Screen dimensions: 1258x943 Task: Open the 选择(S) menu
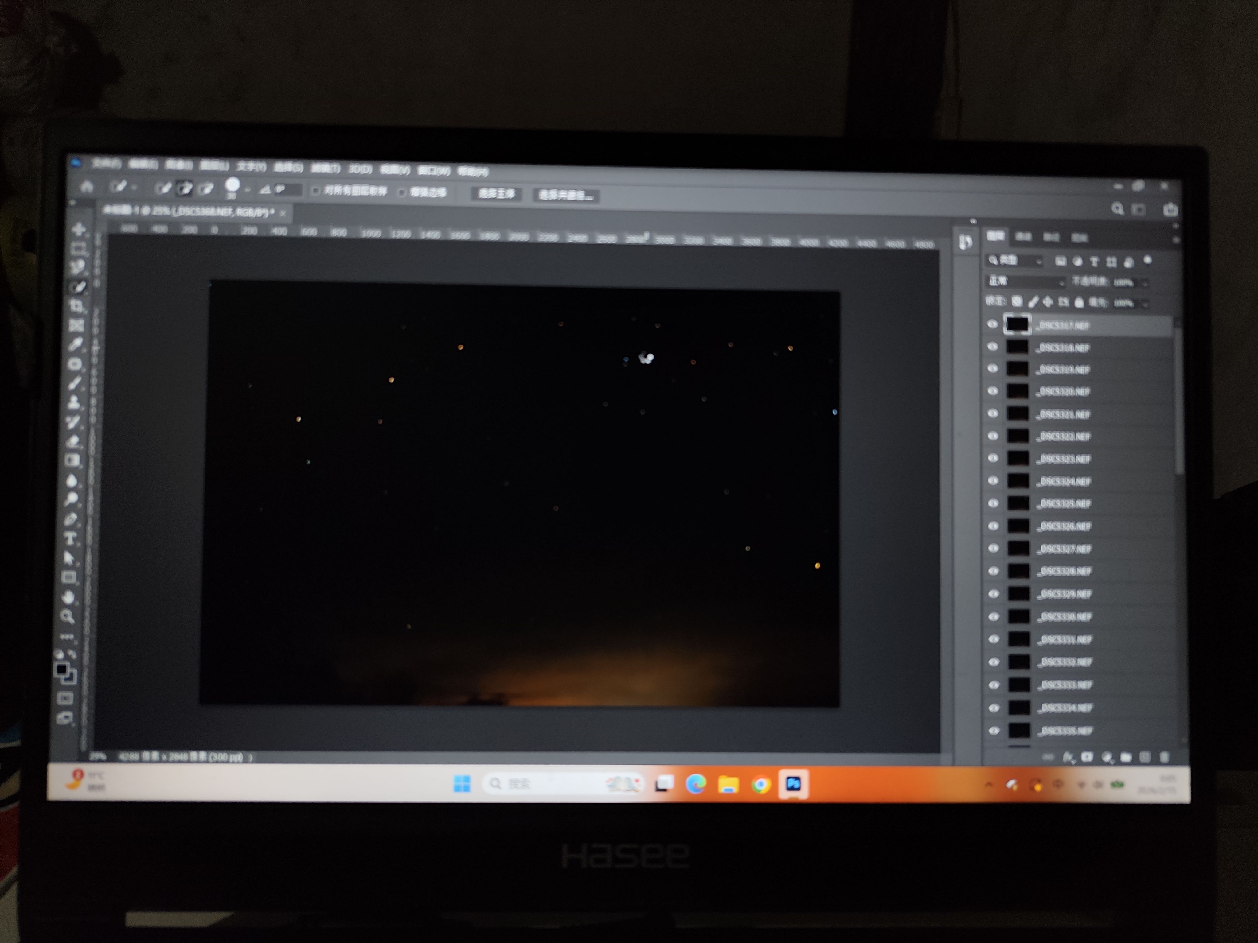pyautogui.click(x=288, y=167)
